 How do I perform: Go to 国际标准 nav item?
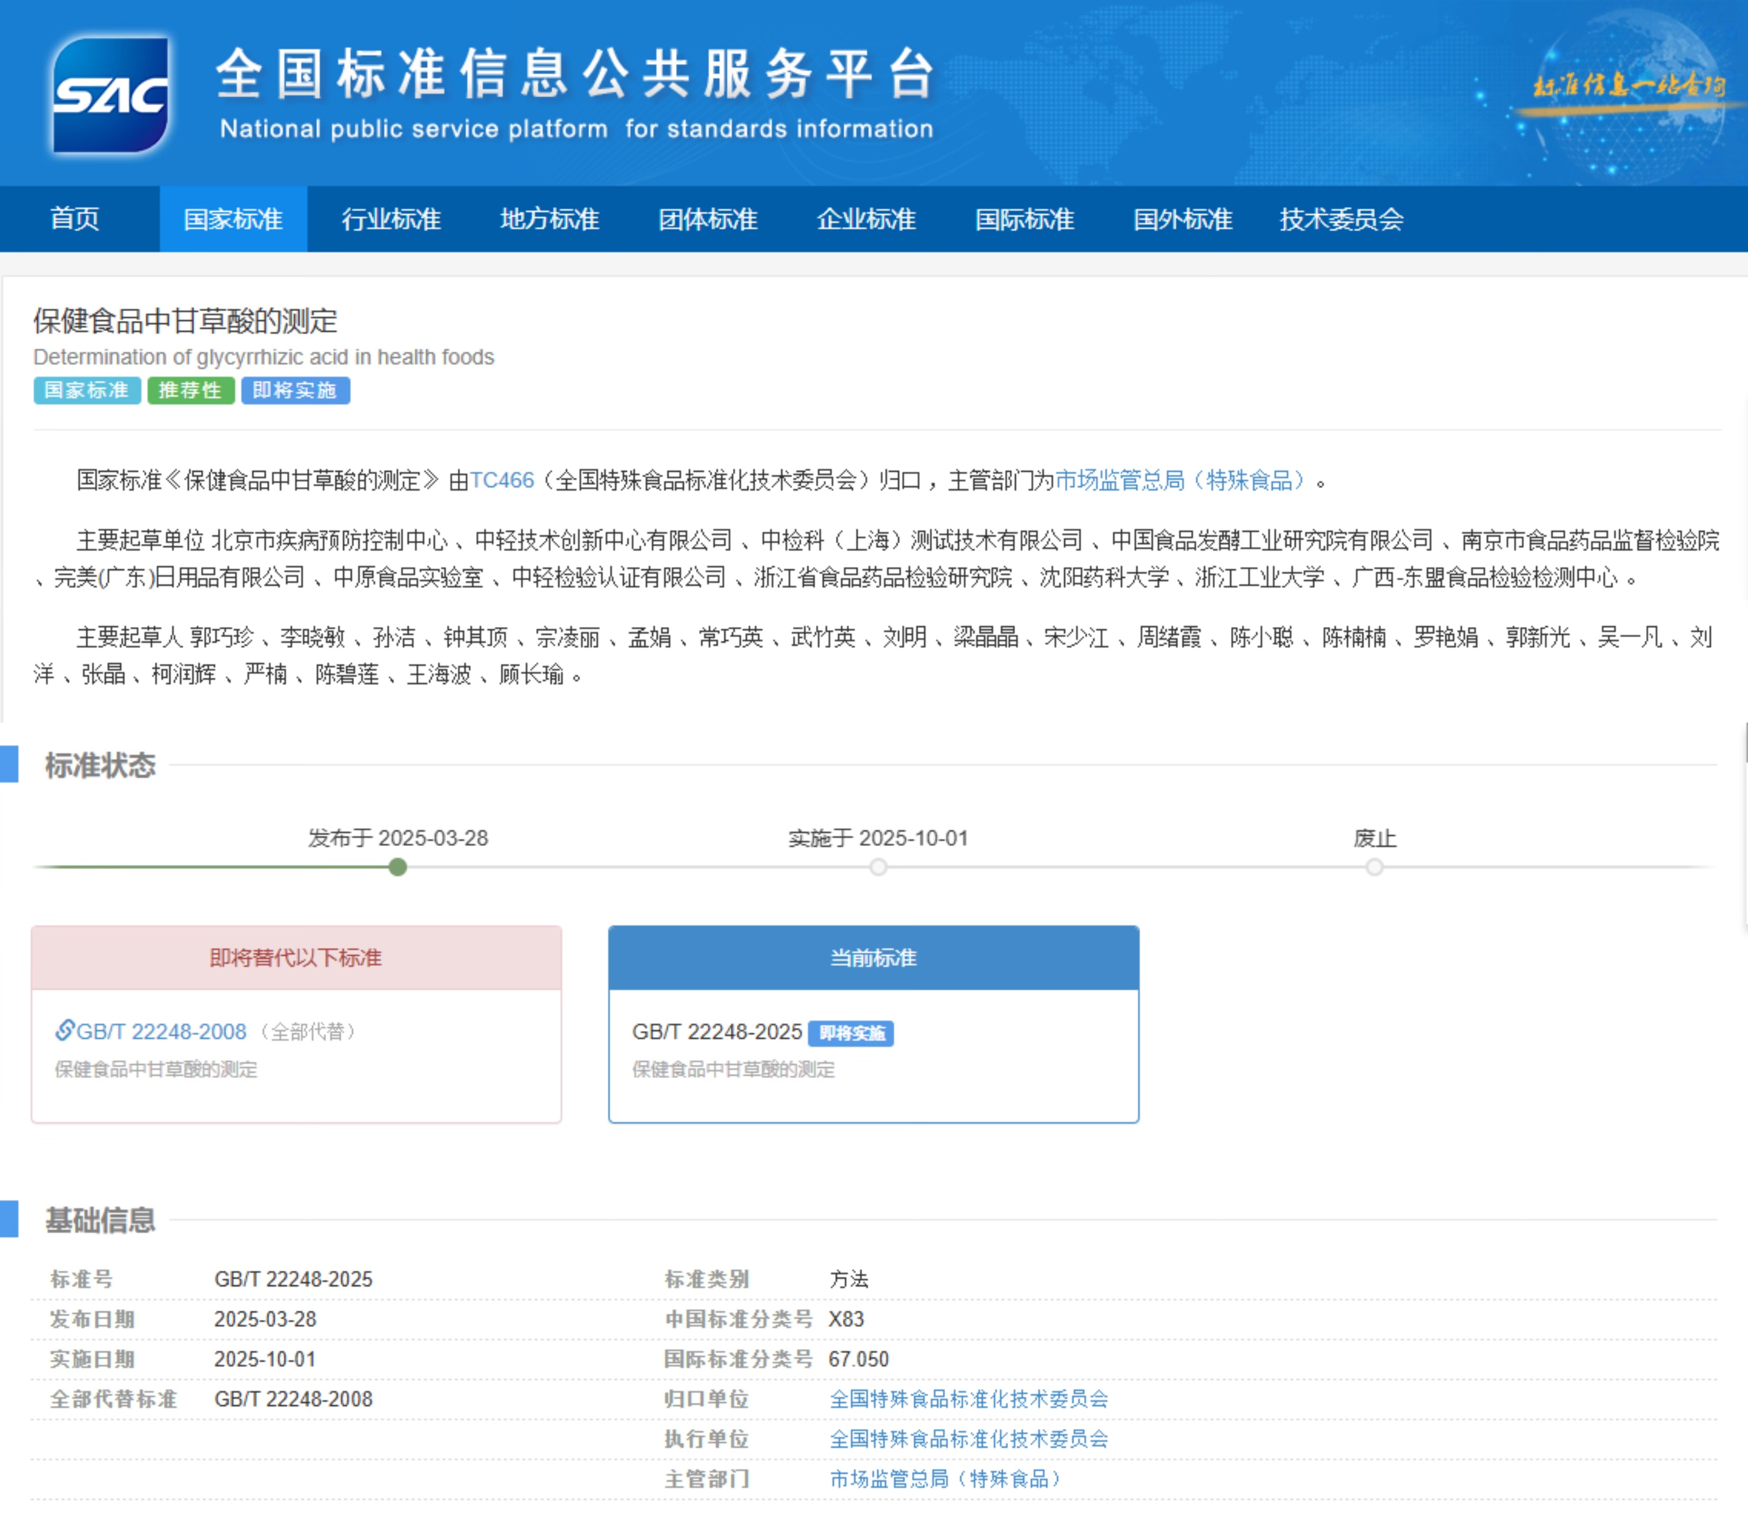pos(1024,219)
